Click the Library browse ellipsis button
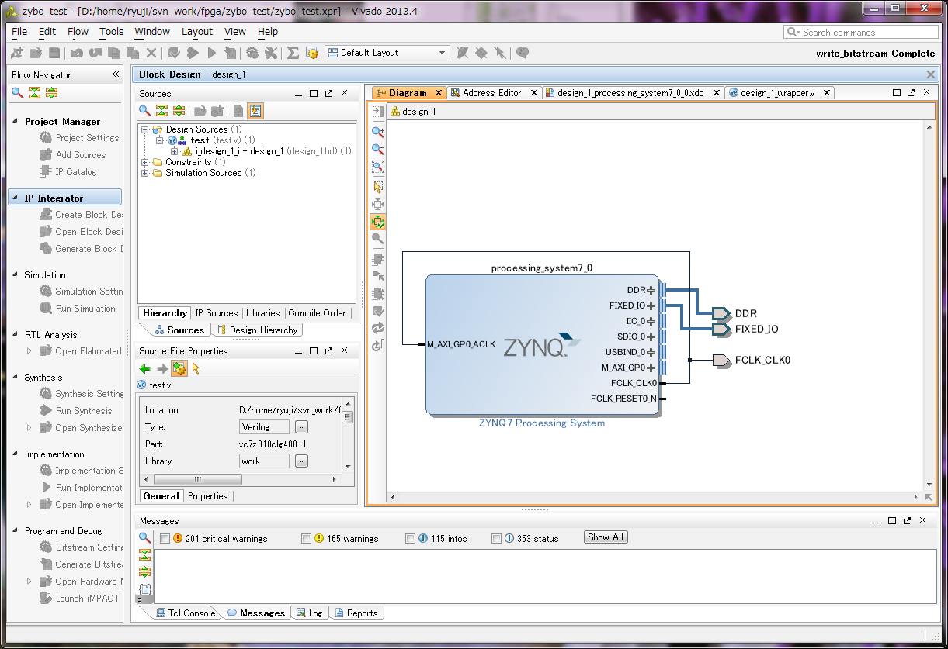 [302, 461]
